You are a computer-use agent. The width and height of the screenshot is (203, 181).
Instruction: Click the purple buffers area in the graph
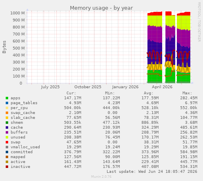[x=154, y=34]
